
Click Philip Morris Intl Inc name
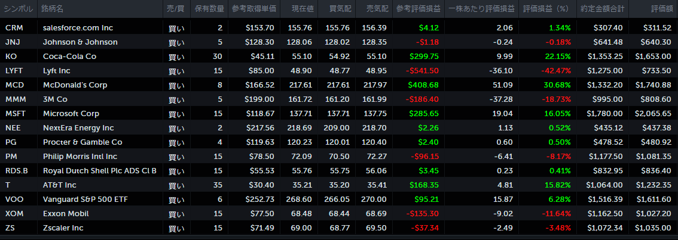[80, 157]
